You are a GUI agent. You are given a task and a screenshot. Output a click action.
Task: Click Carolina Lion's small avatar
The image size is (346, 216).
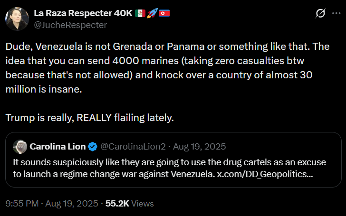20,146
